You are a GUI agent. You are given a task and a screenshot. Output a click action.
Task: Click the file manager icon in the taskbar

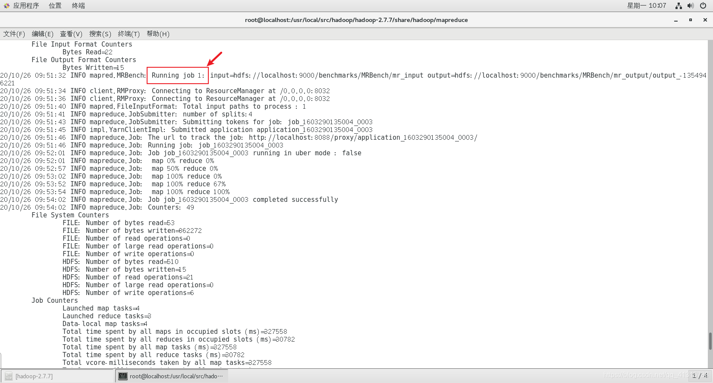click(x=9, y=376)
